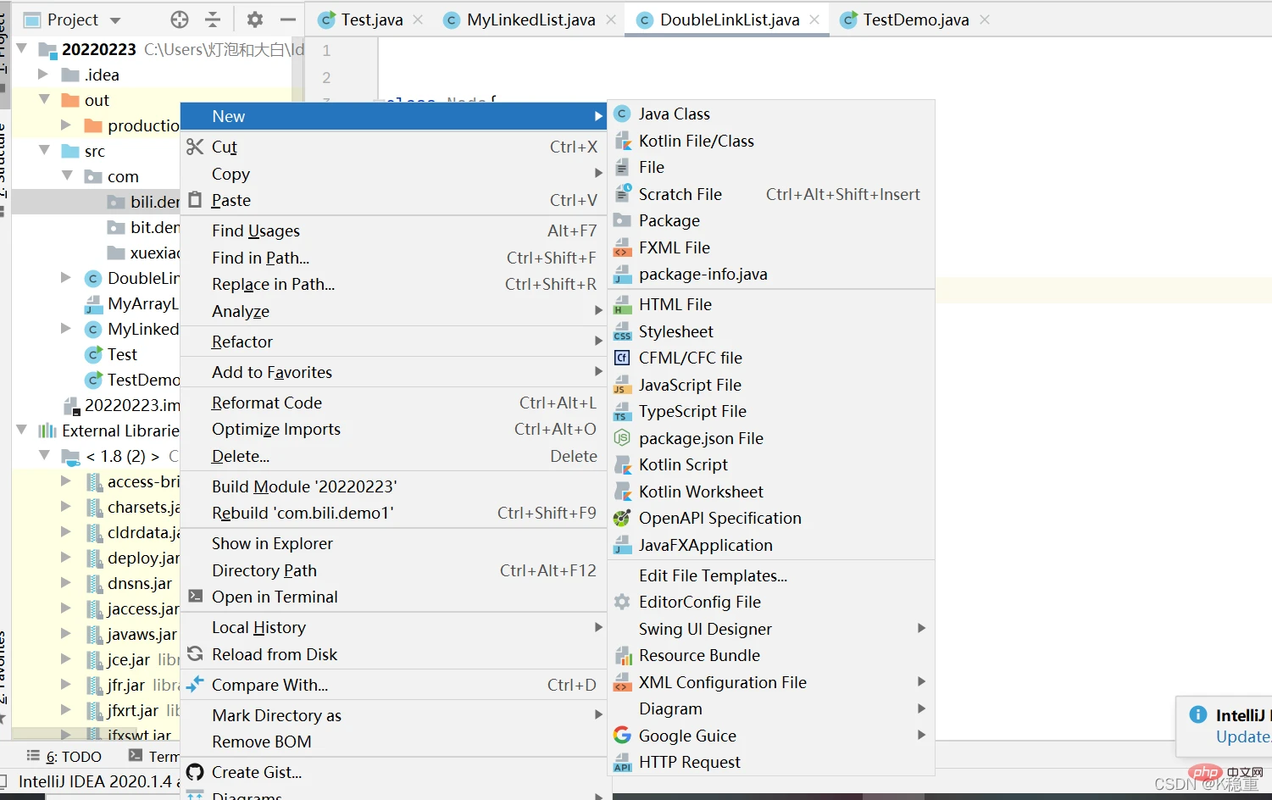Image resolution: width=1272 pixels, height=800 pixels.
Task: Choose Kotlin File/Class in submenu
Action: click(696, 141)
